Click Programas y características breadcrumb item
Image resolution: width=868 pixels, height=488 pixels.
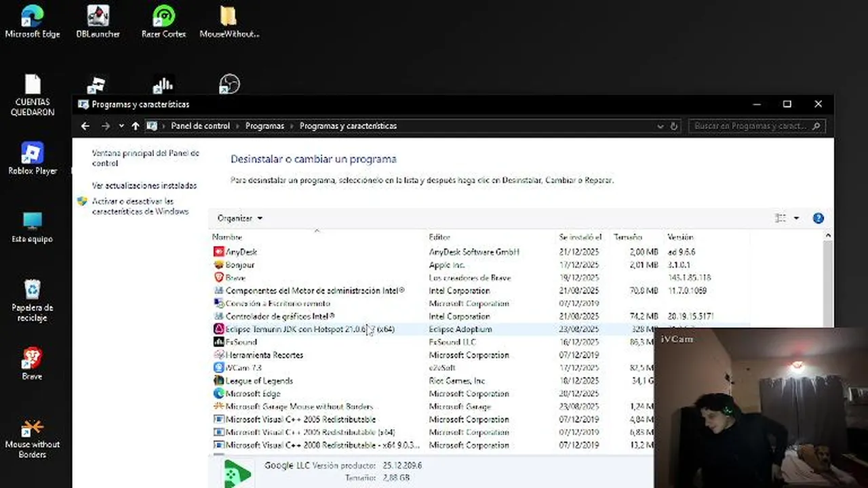click(x=348, y=126)
